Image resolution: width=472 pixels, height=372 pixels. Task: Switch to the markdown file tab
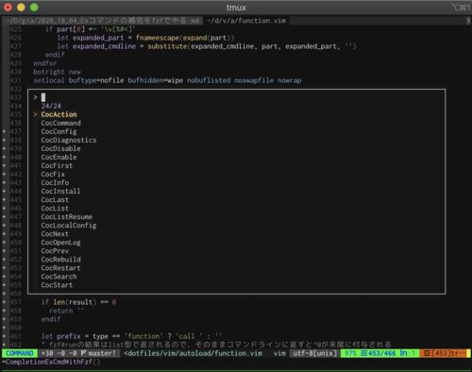[103, 21]
